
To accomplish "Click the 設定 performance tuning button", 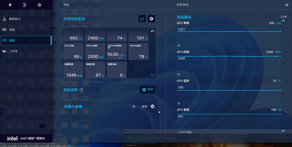I will tap(147, 89).
